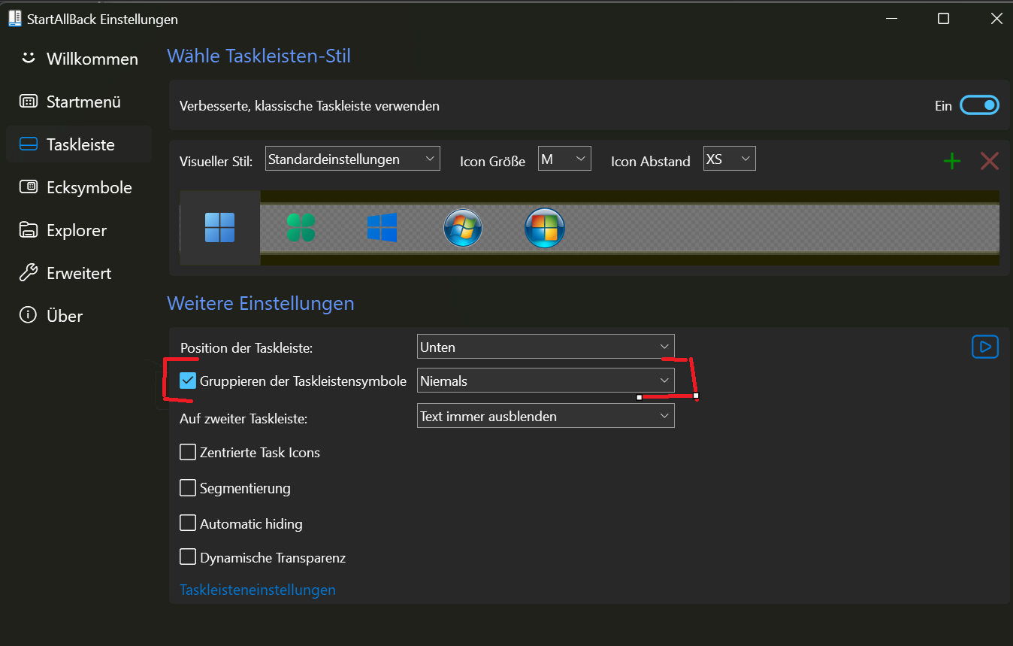Click the Icon Abstand label
This screenshot has height=646, width=1013.
coord(651,161)
